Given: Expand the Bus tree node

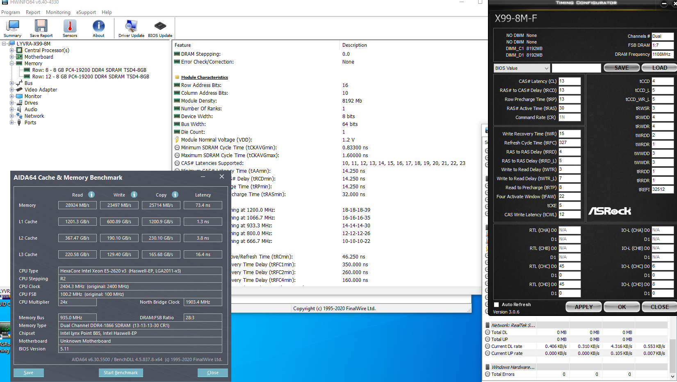Looking at the screenshot, I should [x=11, y=83].
